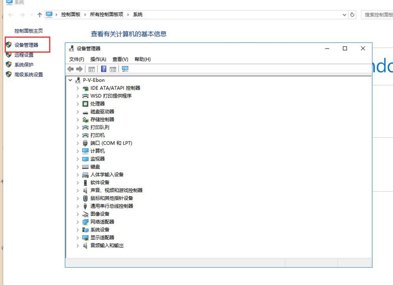
Task: Select the 网络适配器 device category icon
Action: tap(85, 222)
